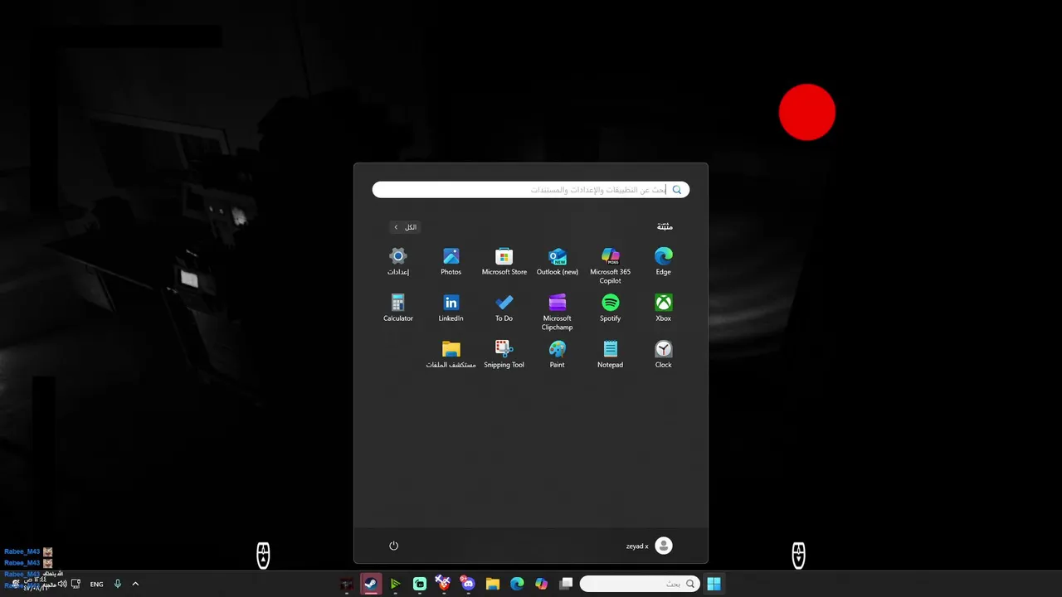Open Notepad from pinned apps
Image resolution: width=1062 pixels, height=597 pixels.
coord(611,354)
